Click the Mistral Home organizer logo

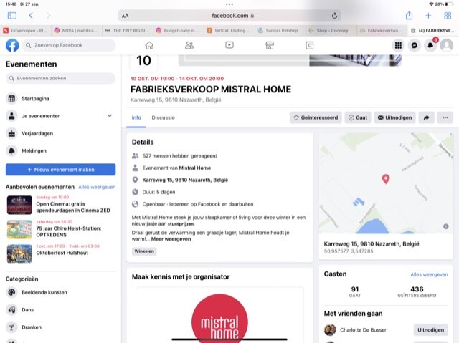coord(219,320)
